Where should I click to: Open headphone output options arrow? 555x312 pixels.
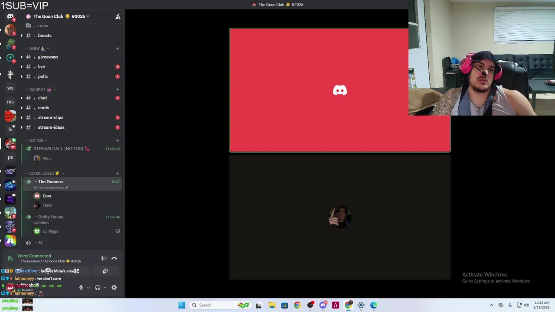pyautogui.click(x=105, y=287)
